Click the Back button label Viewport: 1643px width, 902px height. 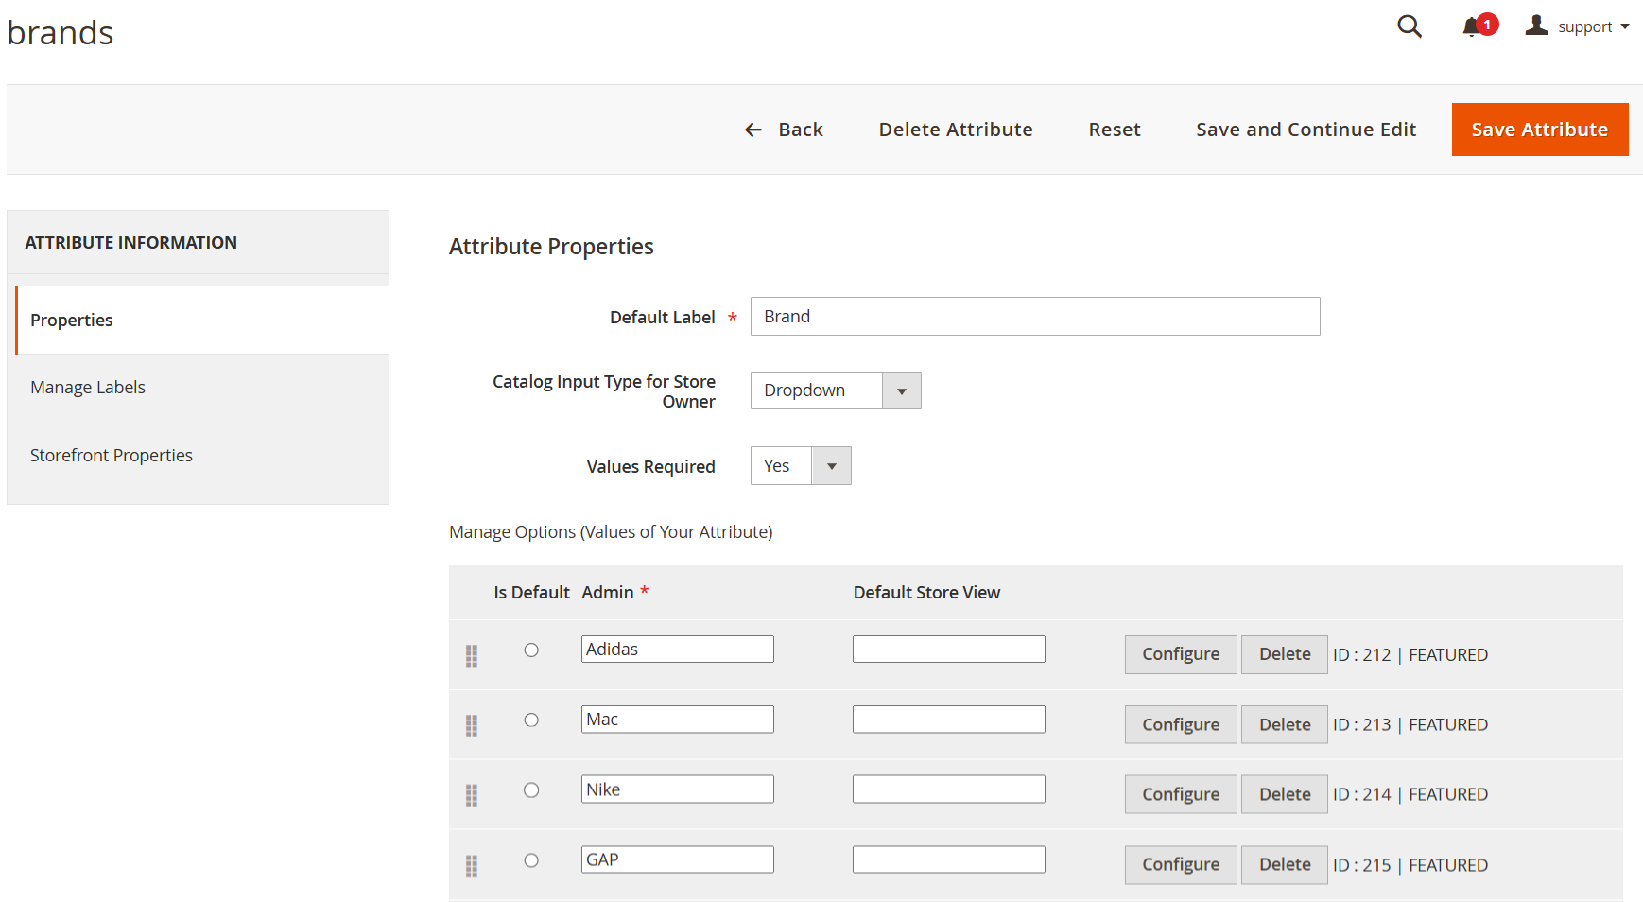801,130
